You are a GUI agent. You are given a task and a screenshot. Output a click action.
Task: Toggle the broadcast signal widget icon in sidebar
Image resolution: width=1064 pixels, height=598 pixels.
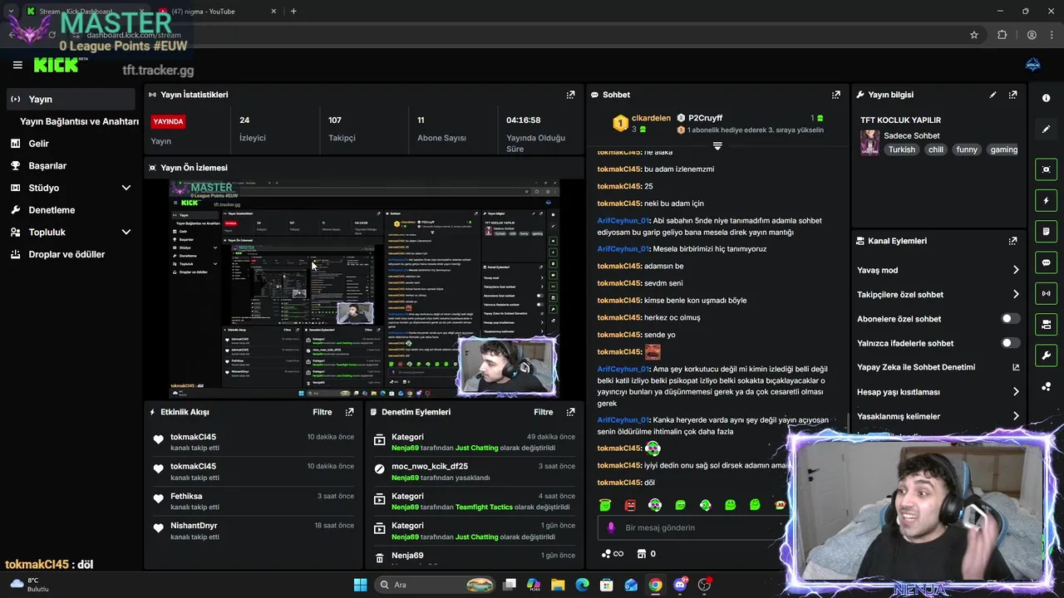[1046, 293]
